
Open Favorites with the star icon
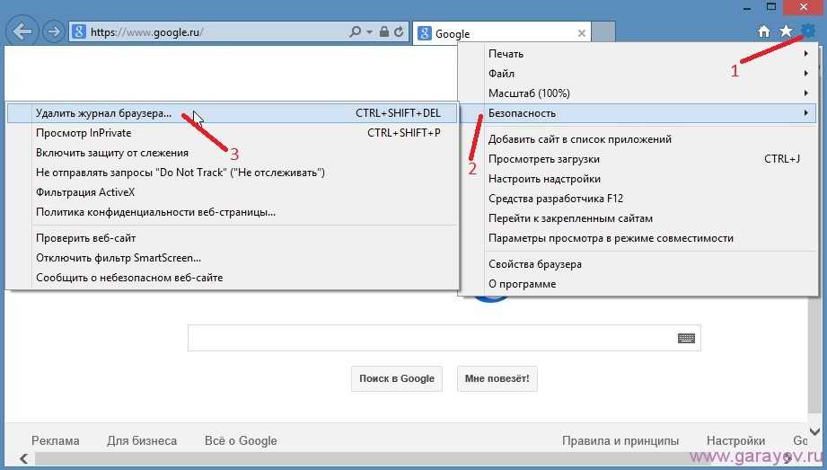pyautogui.click(x=786, y=31)
